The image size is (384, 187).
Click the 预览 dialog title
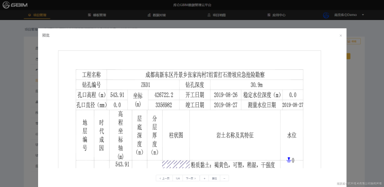46,35
